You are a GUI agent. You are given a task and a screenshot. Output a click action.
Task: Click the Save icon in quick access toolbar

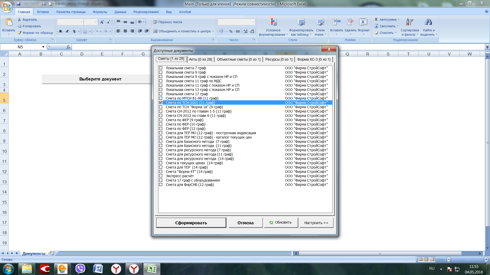[x=18, y=4]
